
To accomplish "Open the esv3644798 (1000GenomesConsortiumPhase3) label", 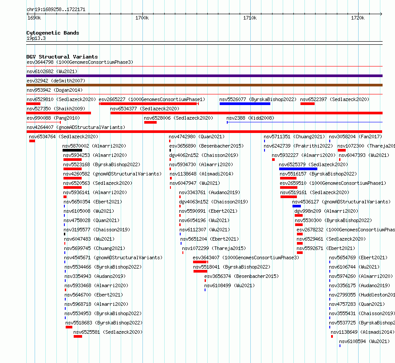I will (x=80, y=62).
